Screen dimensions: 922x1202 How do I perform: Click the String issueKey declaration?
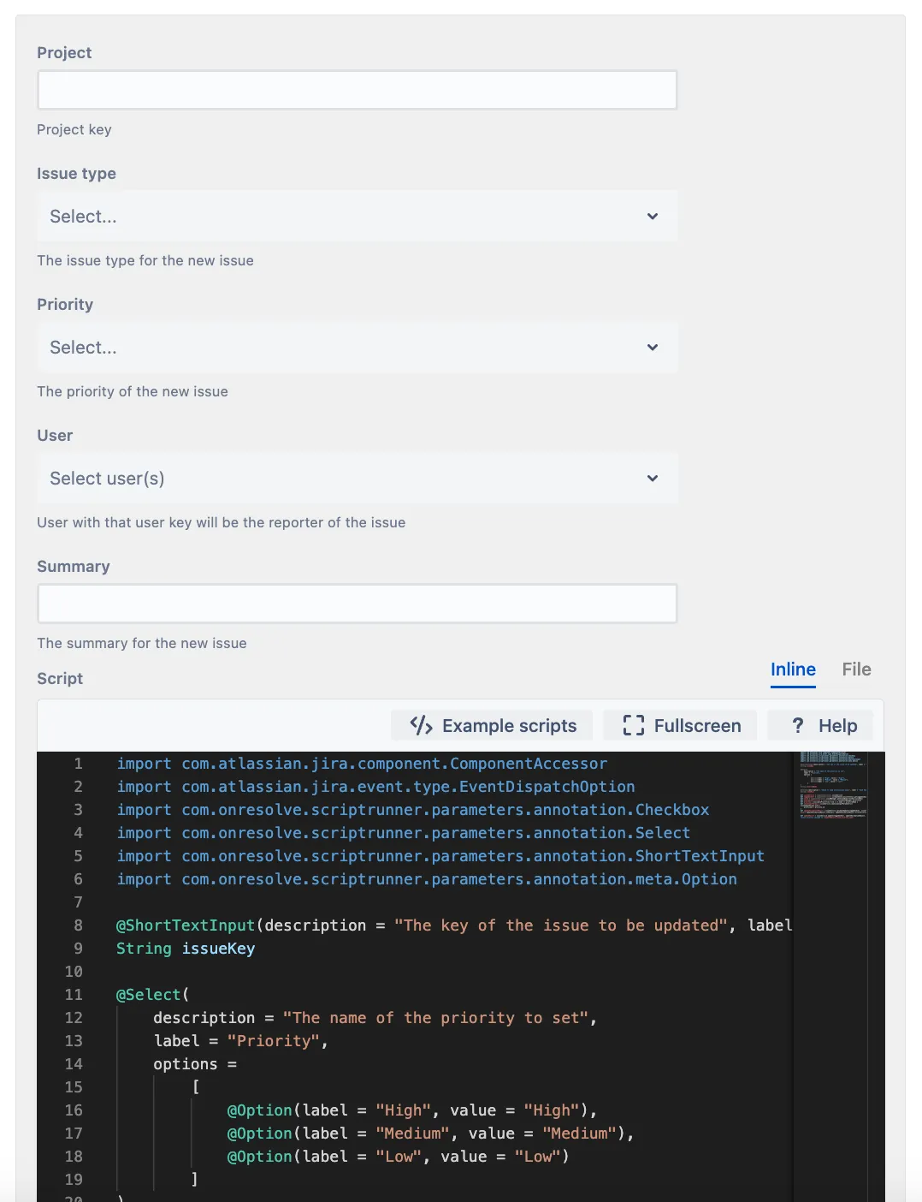coord(186,949)
